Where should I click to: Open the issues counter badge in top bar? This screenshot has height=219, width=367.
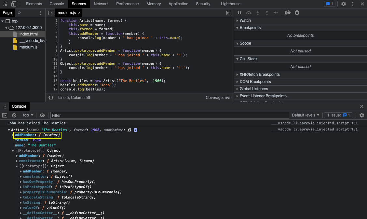pyautogui.click(x=329, y=4)
